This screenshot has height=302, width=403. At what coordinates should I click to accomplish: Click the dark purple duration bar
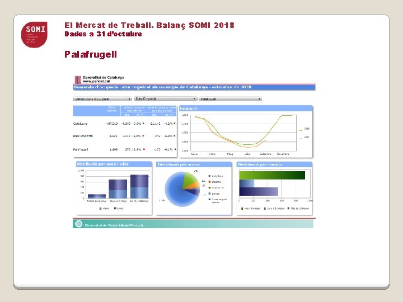pos(259,192)
